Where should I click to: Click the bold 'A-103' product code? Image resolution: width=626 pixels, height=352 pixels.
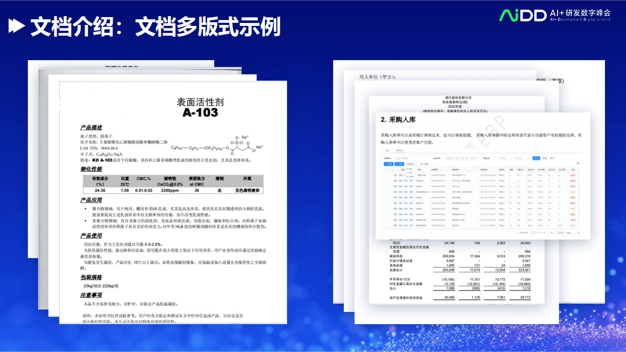pos(200,113)
